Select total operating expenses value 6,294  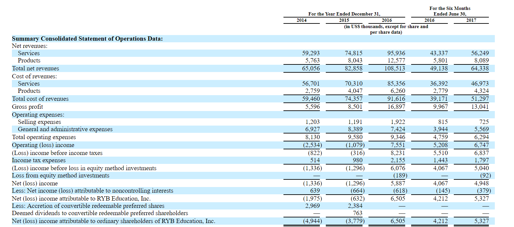[x=481, y=137]
